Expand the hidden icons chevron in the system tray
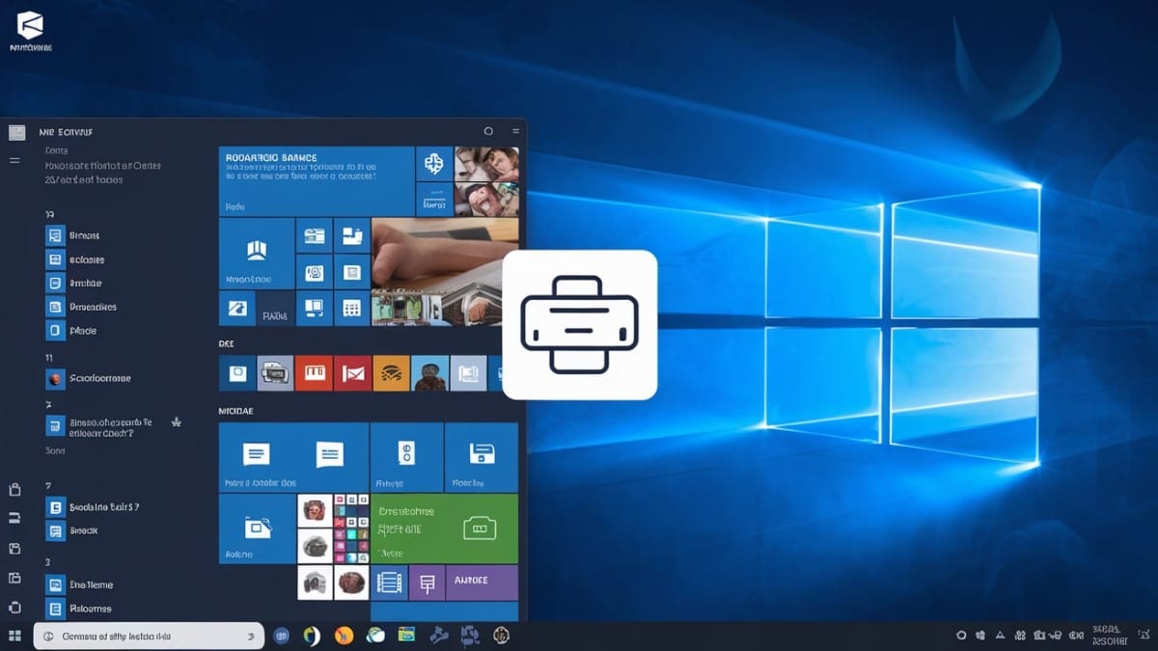The width and height of the screenshot is (1158, 651). [1000, 635]
